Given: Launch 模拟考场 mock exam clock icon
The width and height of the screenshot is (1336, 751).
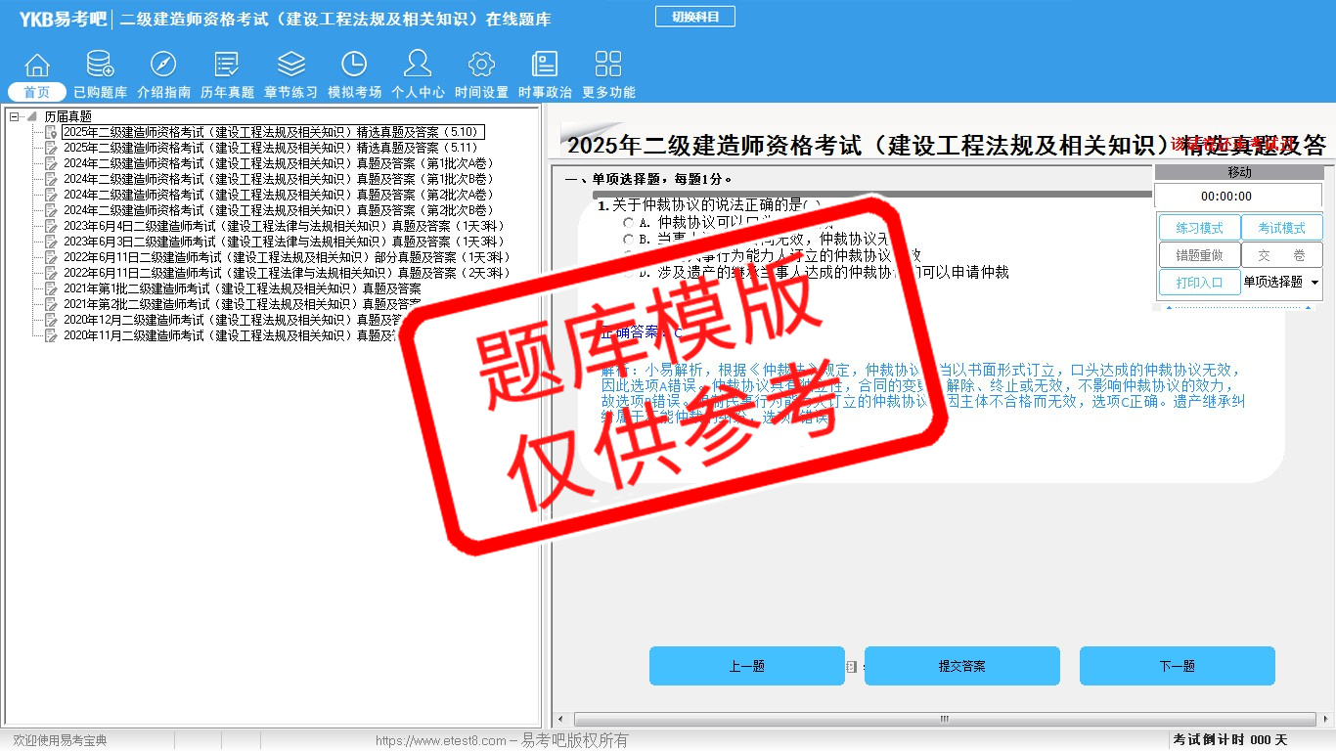Looking at the screenshot, I should pos(354,66).
